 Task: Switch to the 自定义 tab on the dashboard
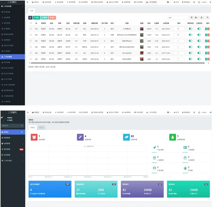pyautogui.click(x=41, y=127)
